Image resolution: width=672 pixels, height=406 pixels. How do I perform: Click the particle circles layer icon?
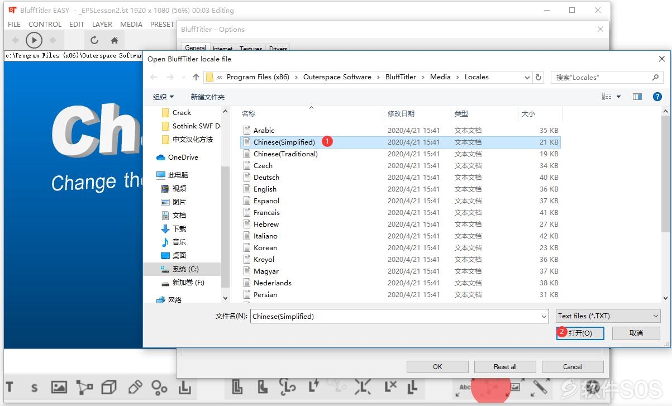pos(160,387)
